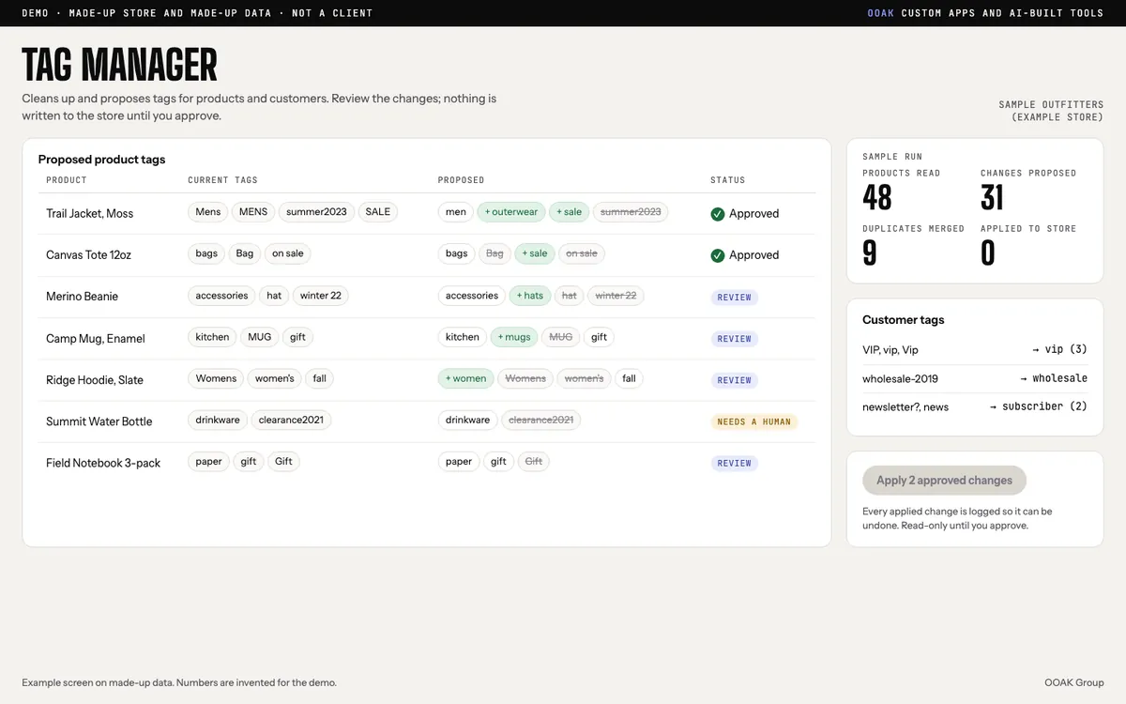Click the '→ wholesale' merge result

click(1054, 378)
